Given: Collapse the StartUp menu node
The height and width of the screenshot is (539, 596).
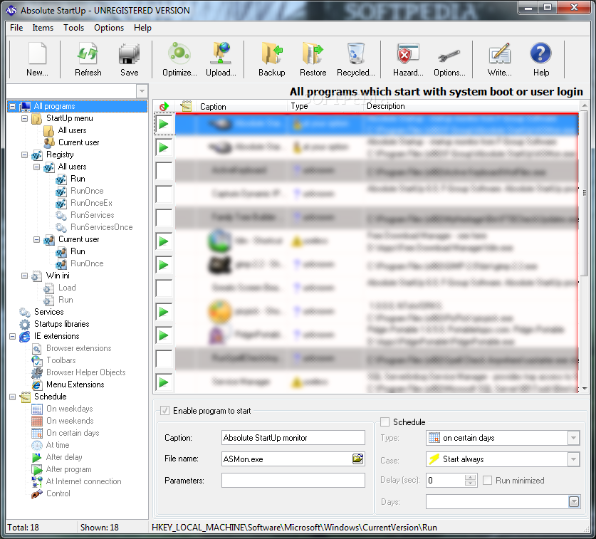Looking at the screenshot, I should coord(25,118).
